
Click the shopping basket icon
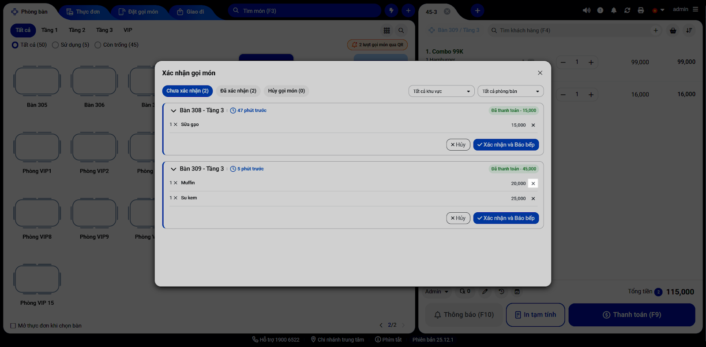(673, 30)
